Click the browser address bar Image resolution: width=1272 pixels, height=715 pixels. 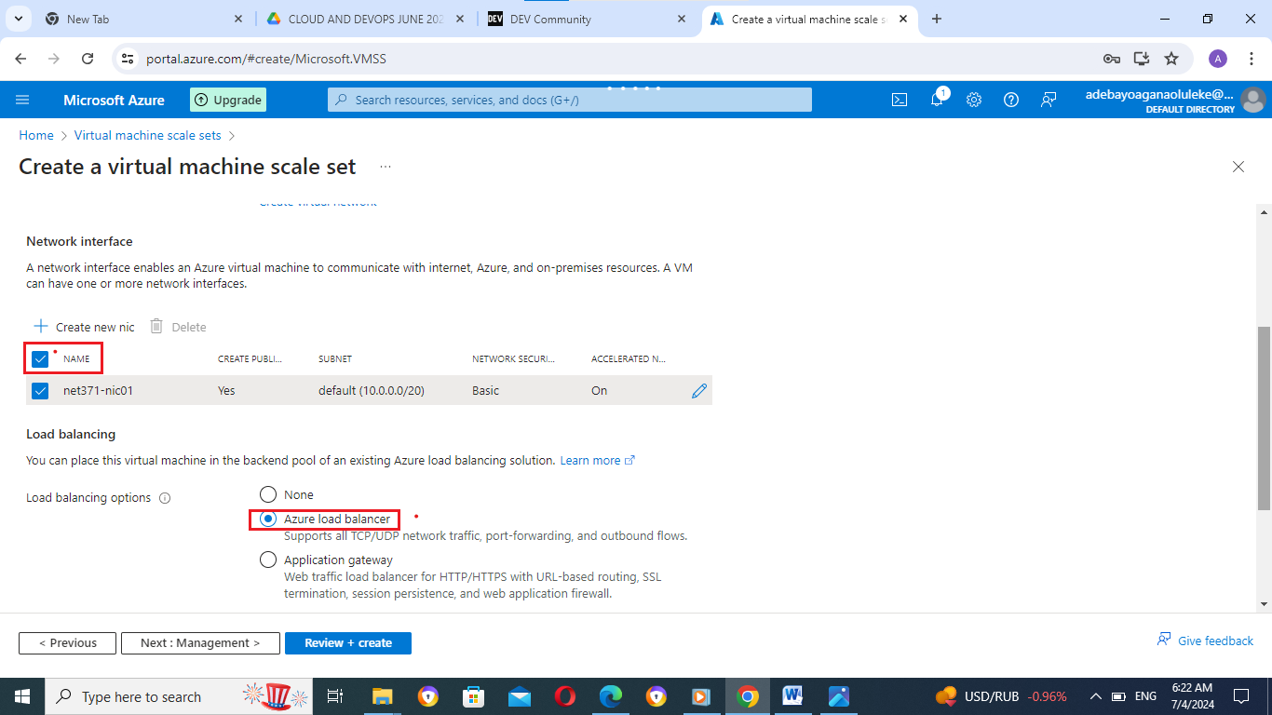pyautogui.click(x=615, y=59)
